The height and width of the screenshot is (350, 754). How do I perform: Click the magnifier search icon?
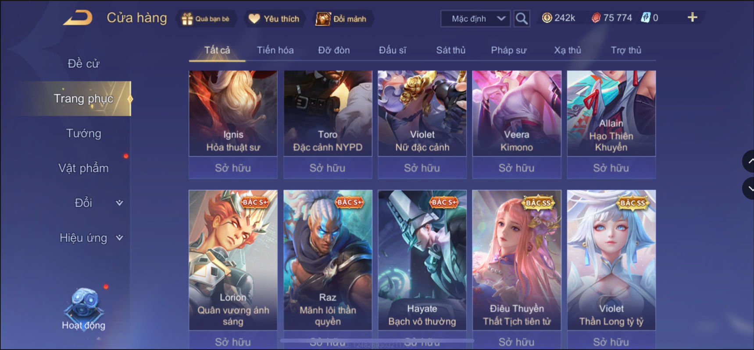[522, 18]
